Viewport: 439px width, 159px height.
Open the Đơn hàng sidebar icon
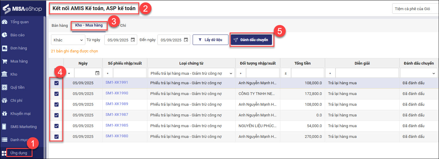pos(4,48)
